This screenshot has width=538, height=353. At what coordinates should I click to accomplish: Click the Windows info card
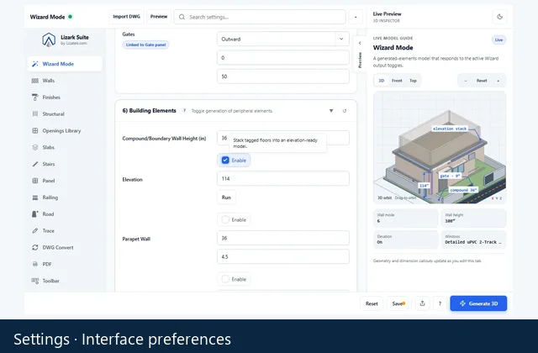(x=473, y=240)
